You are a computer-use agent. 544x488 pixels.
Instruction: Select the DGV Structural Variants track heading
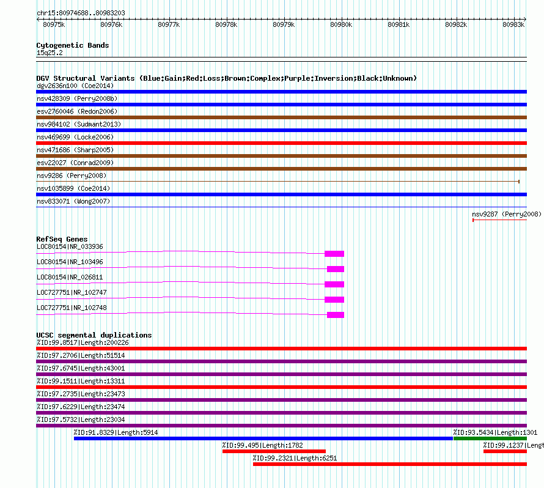pyautogui.click(x=227, y=78)
